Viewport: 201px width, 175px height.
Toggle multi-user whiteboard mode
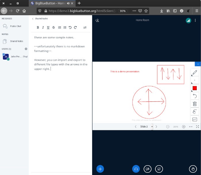point(195,119)
